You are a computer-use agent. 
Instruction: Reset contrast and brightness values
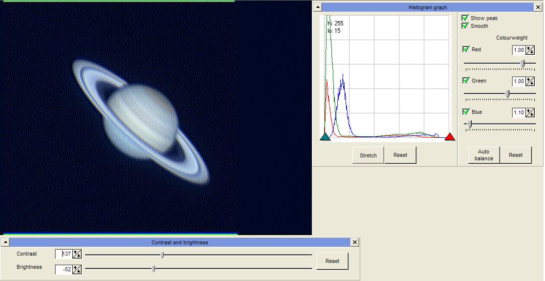point(332,261)
